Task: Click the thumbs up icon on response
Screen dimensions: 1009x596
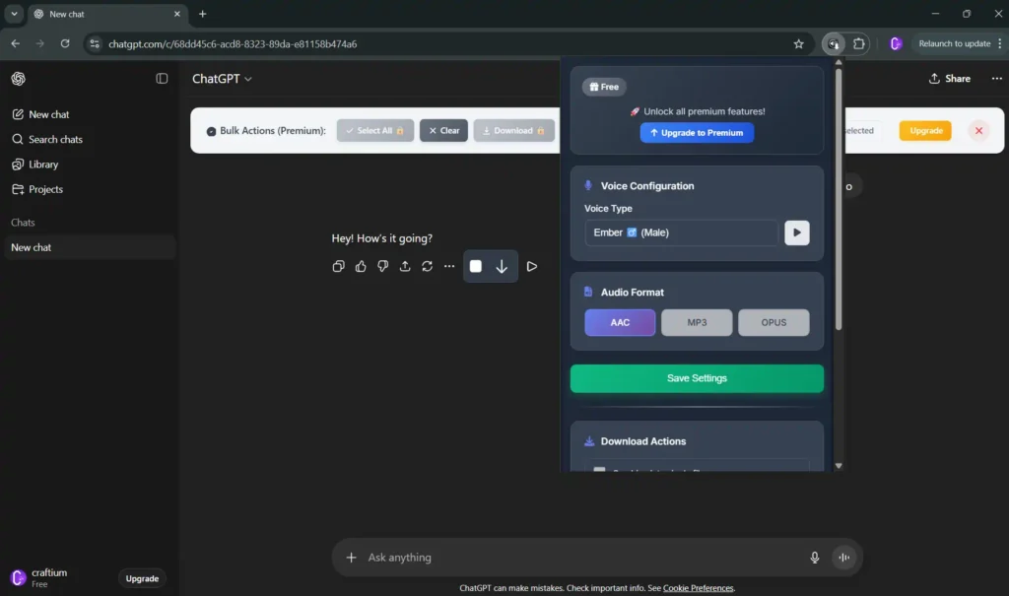Action: 361,266
